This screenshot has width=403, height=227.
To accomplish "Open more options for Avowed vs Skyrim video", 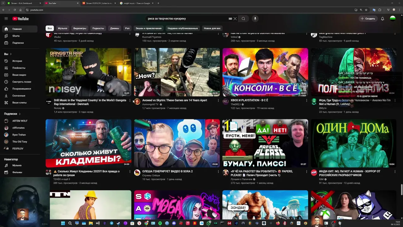I will pos(218,101).
